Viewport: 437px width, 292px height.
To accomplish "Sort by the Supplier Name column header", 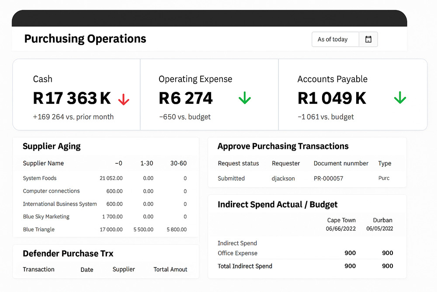I will point(42,163).
